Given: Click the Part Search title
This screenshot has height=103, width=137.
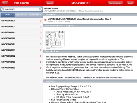Looking at the screenshot, I should [x=21, y=3].
